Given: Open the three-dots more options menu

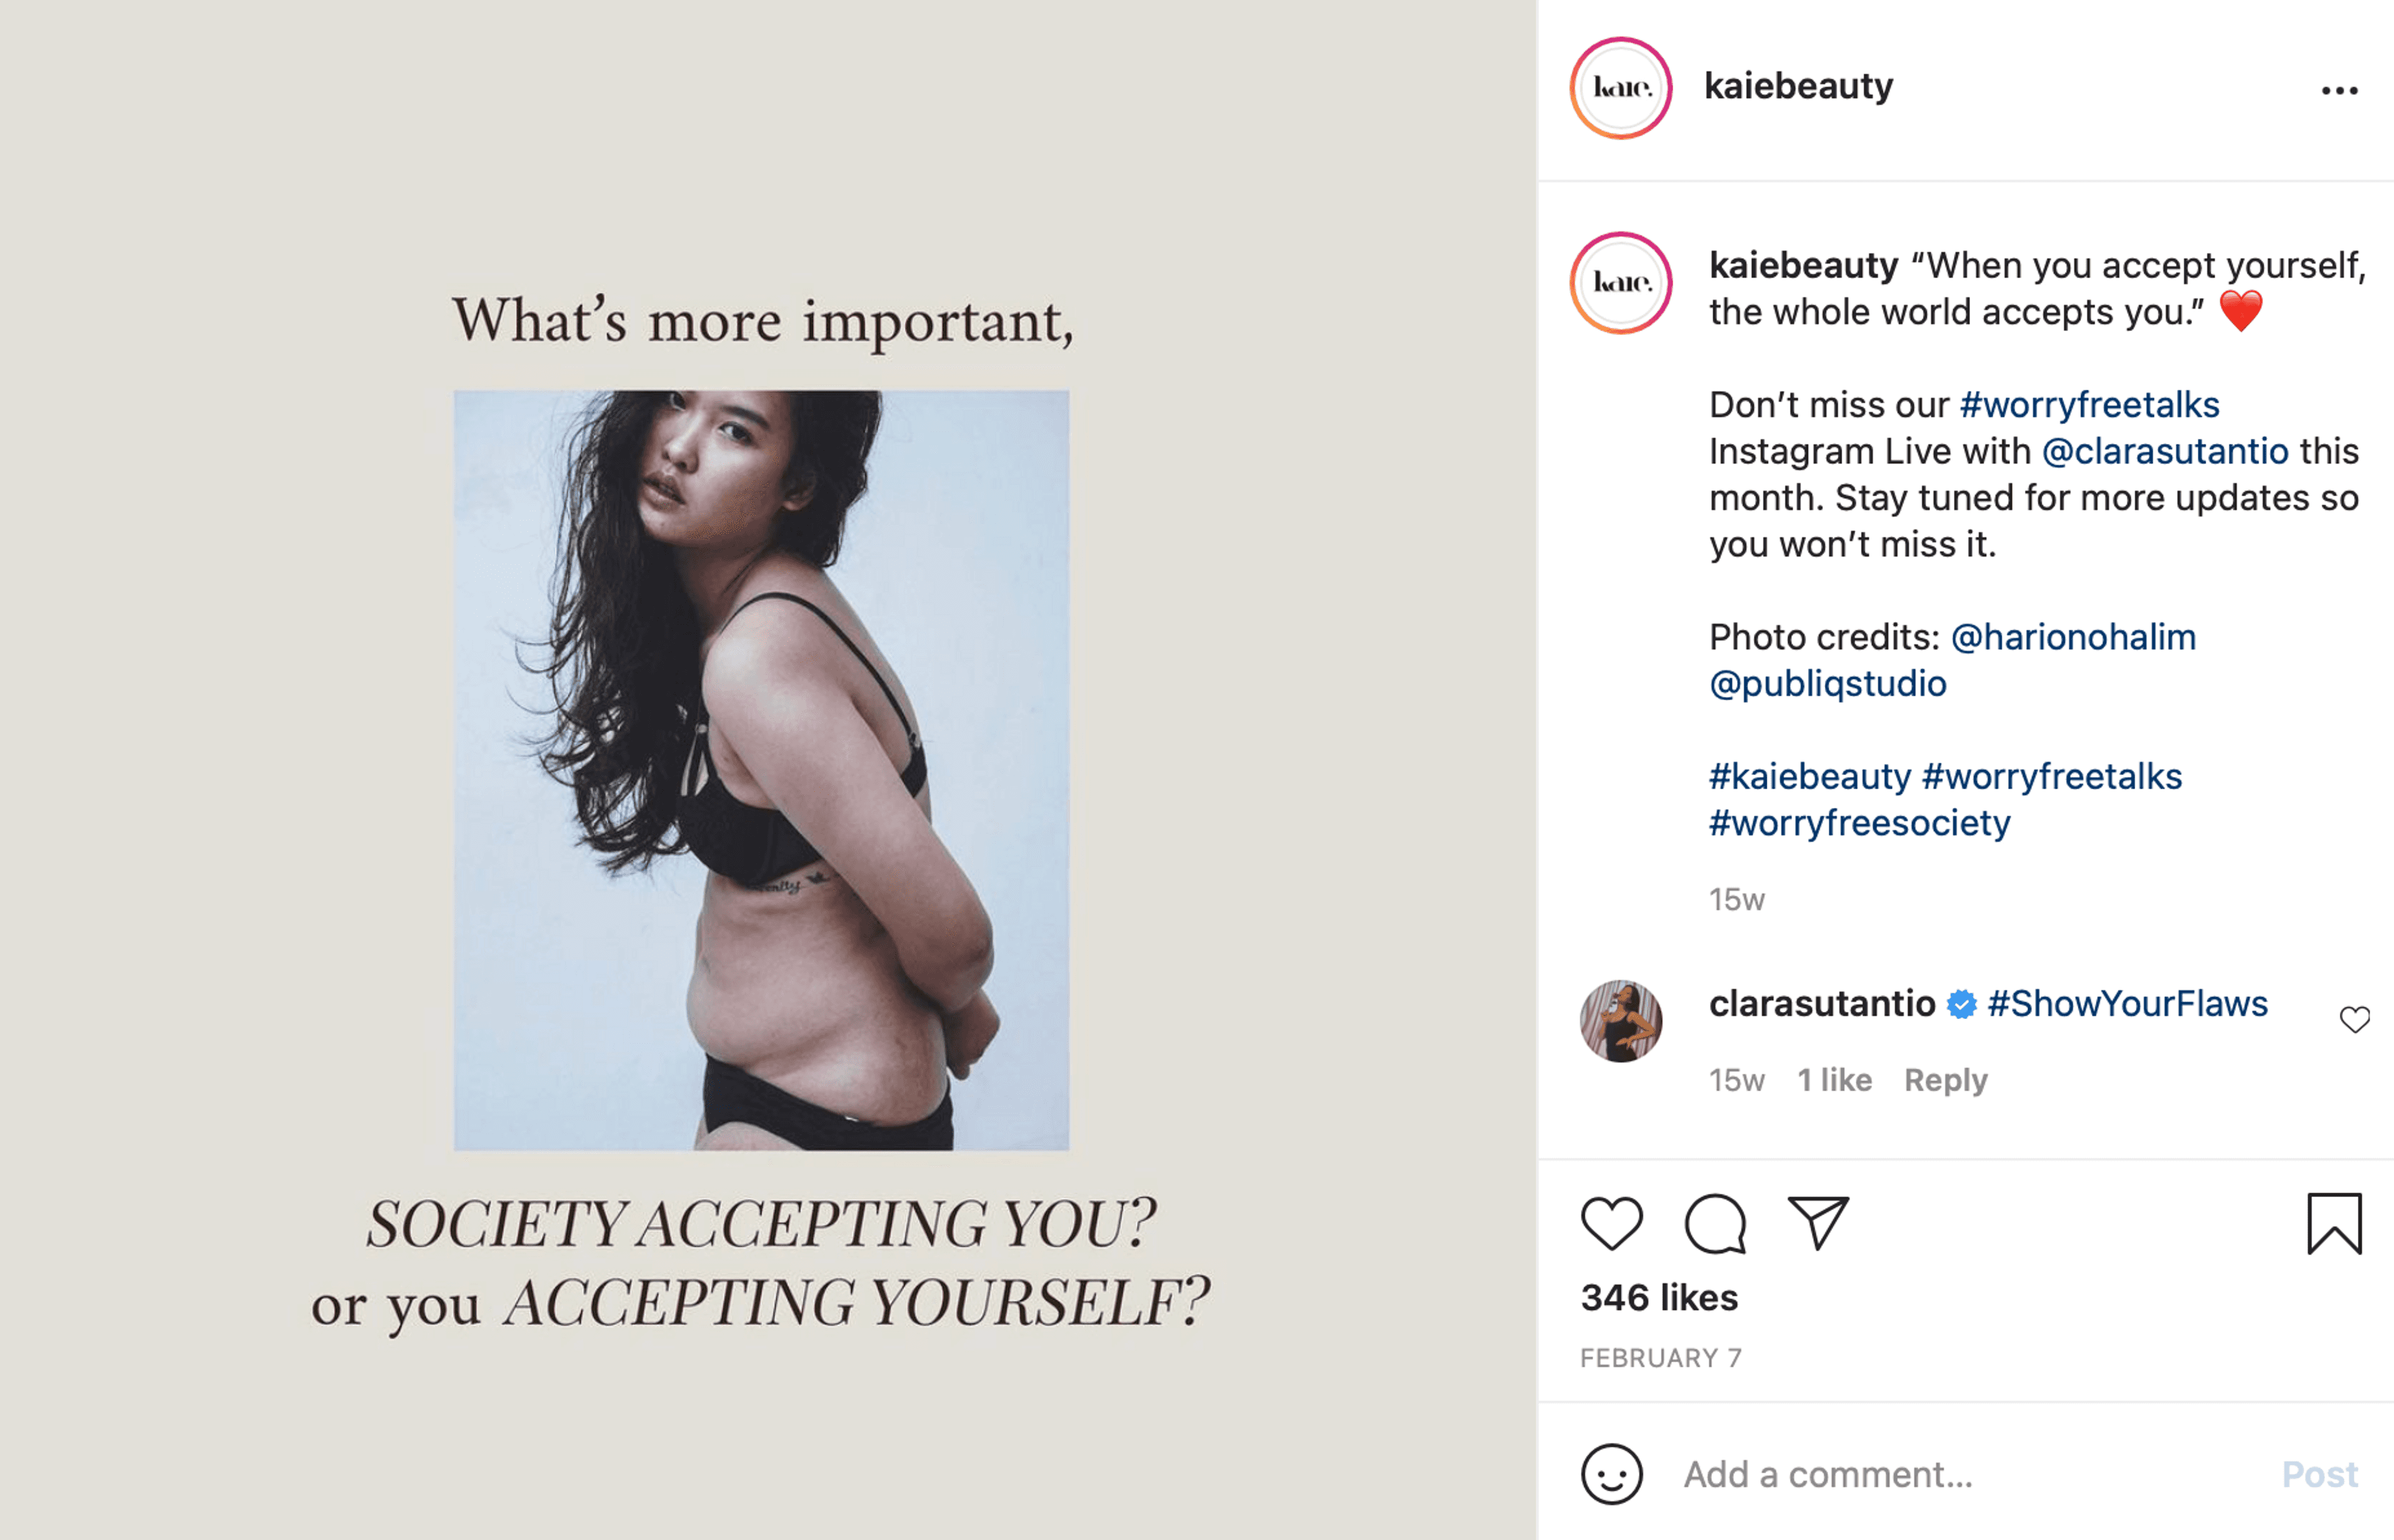Looking at the screenshot, I should (x=2339, y=90).
